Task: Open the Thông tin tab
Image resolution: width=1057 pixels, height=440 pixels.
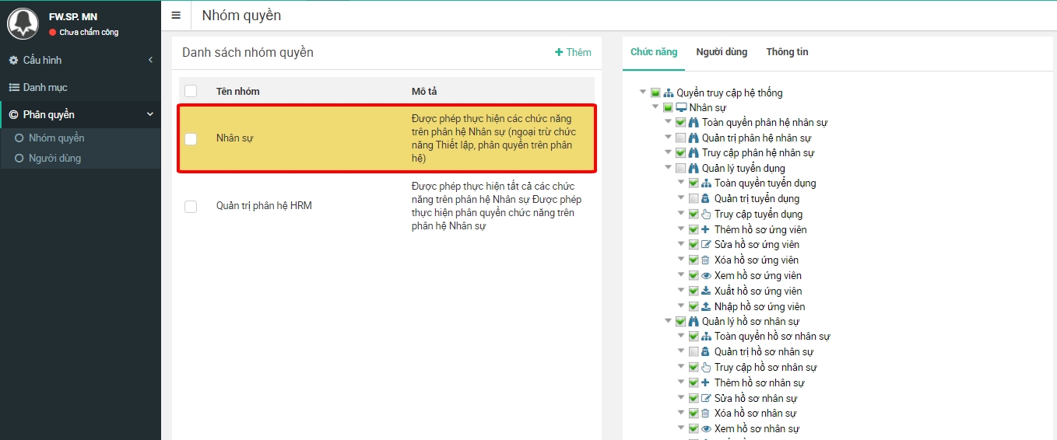Action: click(x=787, y=52)
